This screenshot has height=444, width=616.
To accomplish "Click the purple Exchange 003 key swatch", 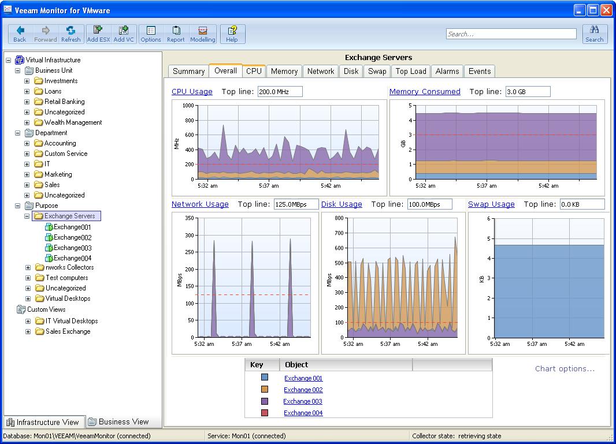I will [x=265, y=401].
